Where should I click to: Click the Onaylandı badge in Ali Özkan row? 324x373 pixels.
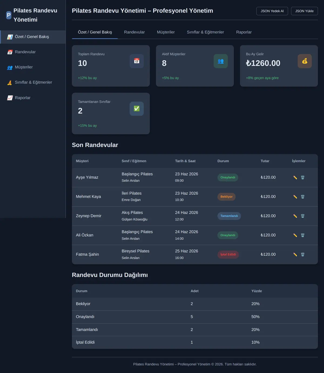coord(228,235)
